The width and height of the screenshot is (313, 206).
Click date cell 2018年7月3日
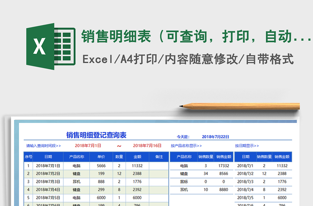coord(48,182)
